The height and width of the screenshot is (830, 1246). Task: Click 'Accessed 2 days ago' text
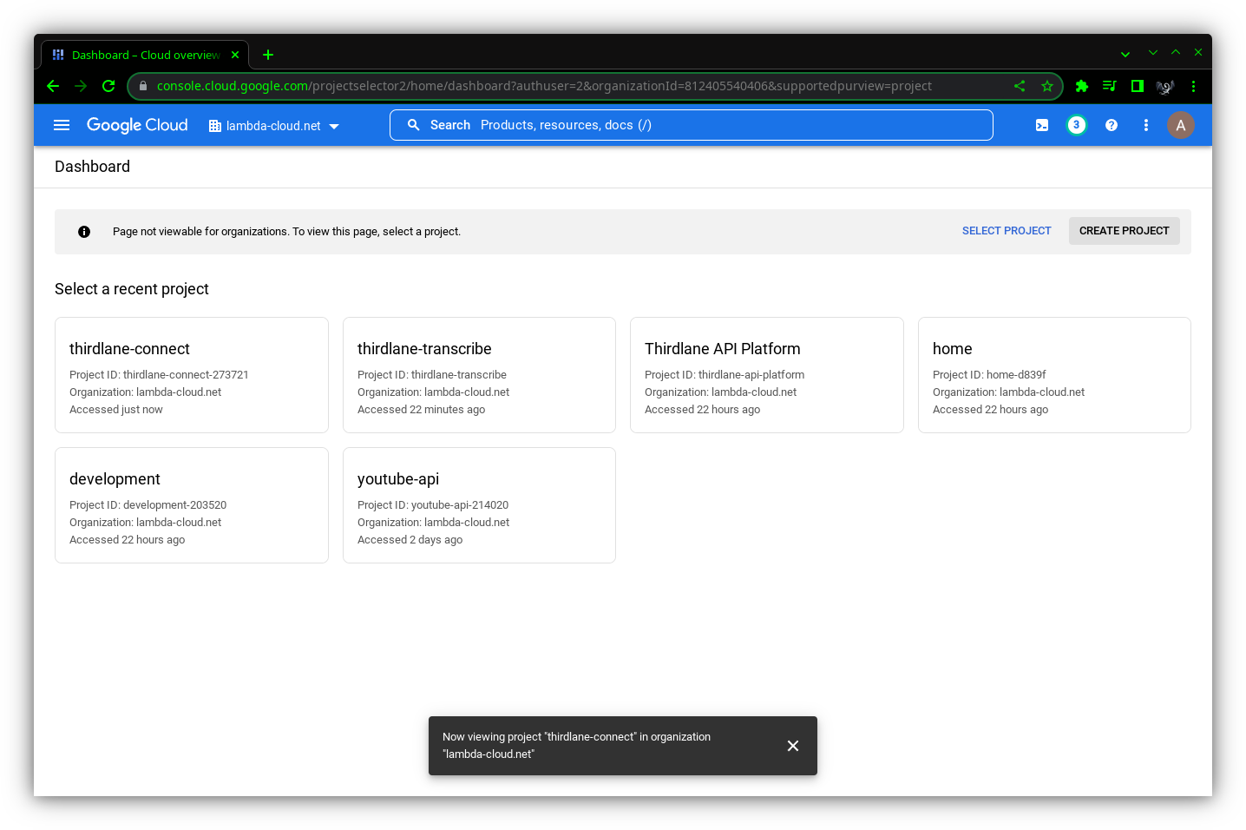pyautogui.click(x=410, y=540)
